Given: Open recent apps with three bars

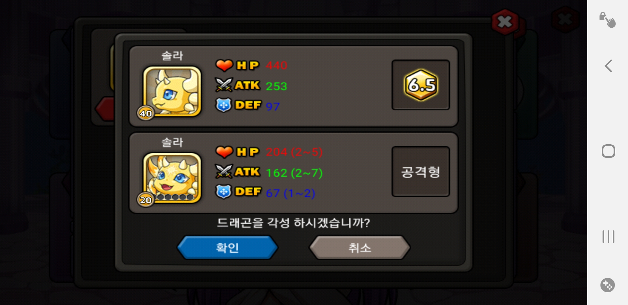Looking at the screenshot, I should (608, 237).
